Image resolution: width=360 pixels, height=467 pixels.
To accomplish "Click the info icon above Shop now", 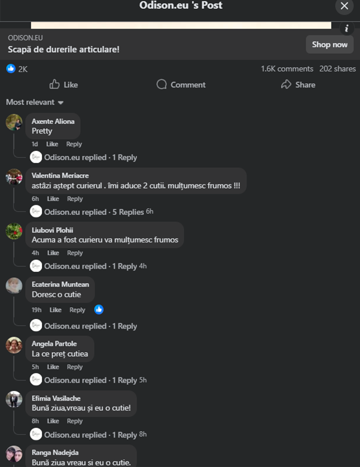I will 346,29.
